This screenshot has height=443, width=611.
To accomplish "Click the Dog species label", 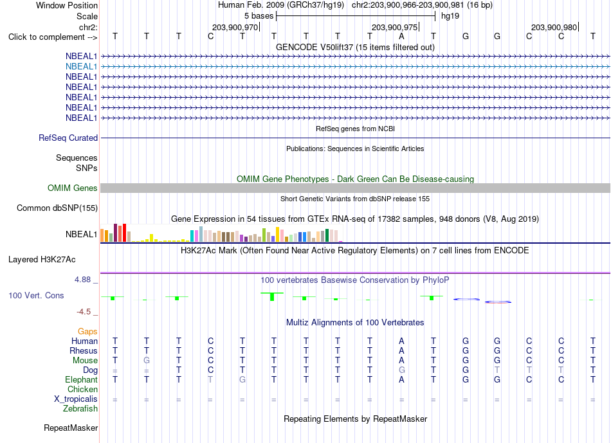I will pos(90,370).
